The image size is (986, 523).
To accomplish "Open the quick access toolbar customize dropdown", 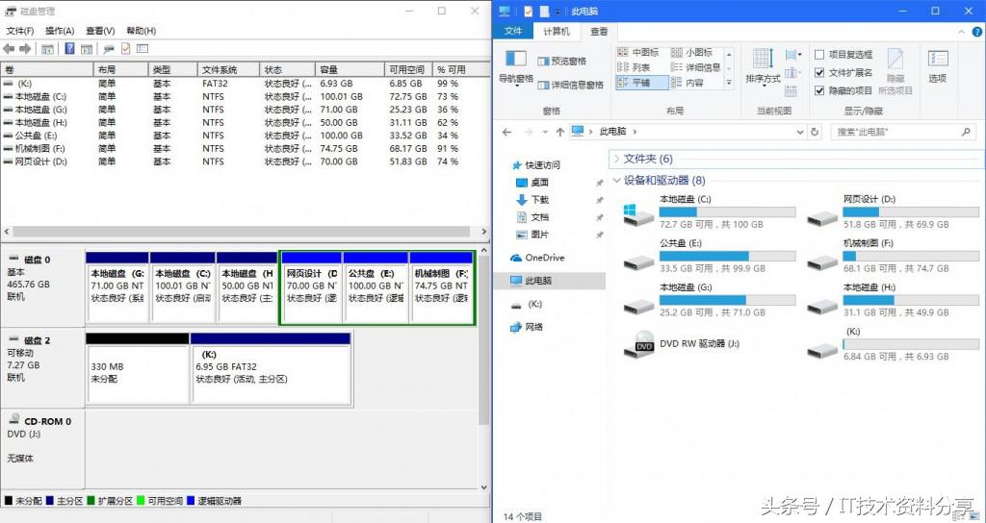I will [558, 12].
